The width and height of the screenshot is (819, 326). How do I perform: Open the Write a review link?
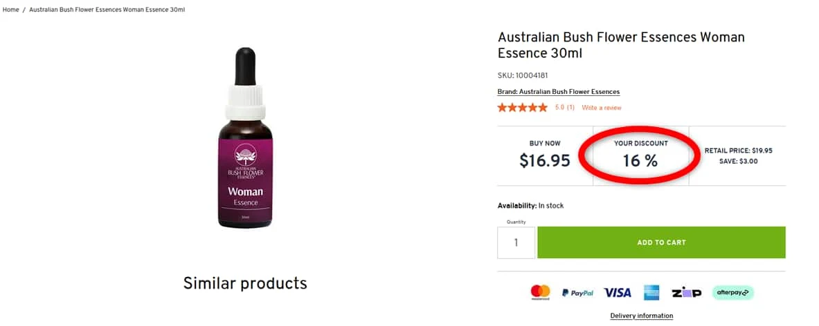pyautogui.click(x=602, y=108)
